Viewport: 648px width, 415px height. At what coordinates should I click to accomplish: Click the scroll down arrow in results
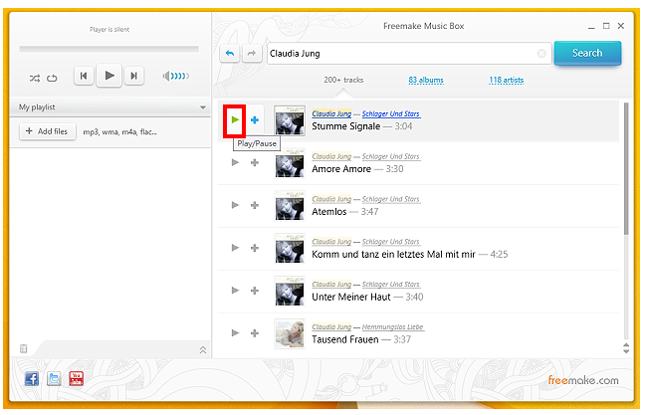[x=626, y=351]
